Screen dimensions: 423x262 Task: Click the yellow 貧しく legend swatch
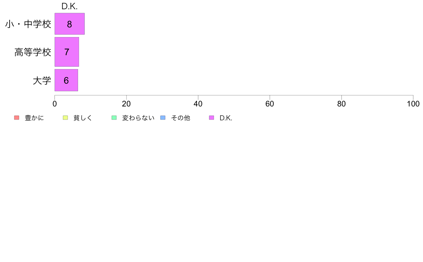pos(65,117)
